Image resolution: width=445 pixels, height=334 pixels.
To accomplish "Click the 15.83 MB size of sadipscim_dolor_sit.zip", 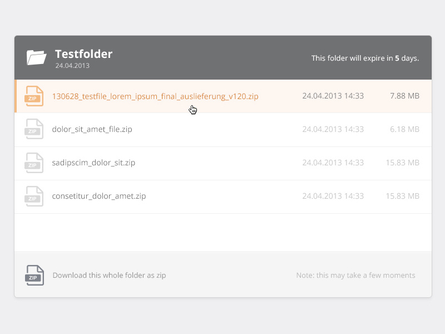I will pos(402,163).
